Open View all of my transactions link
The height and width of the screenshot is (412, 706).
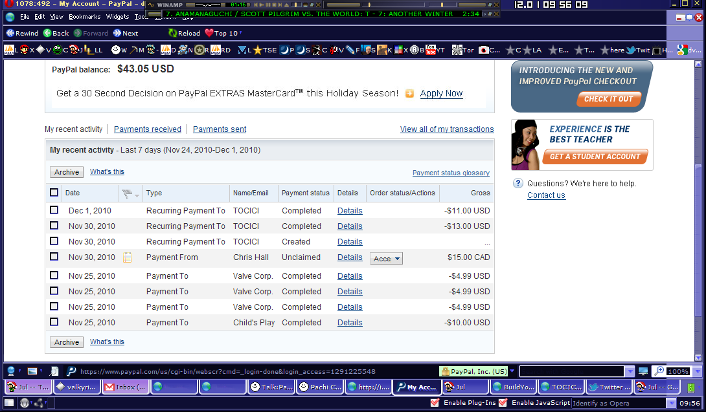click(x=447, y=129)
